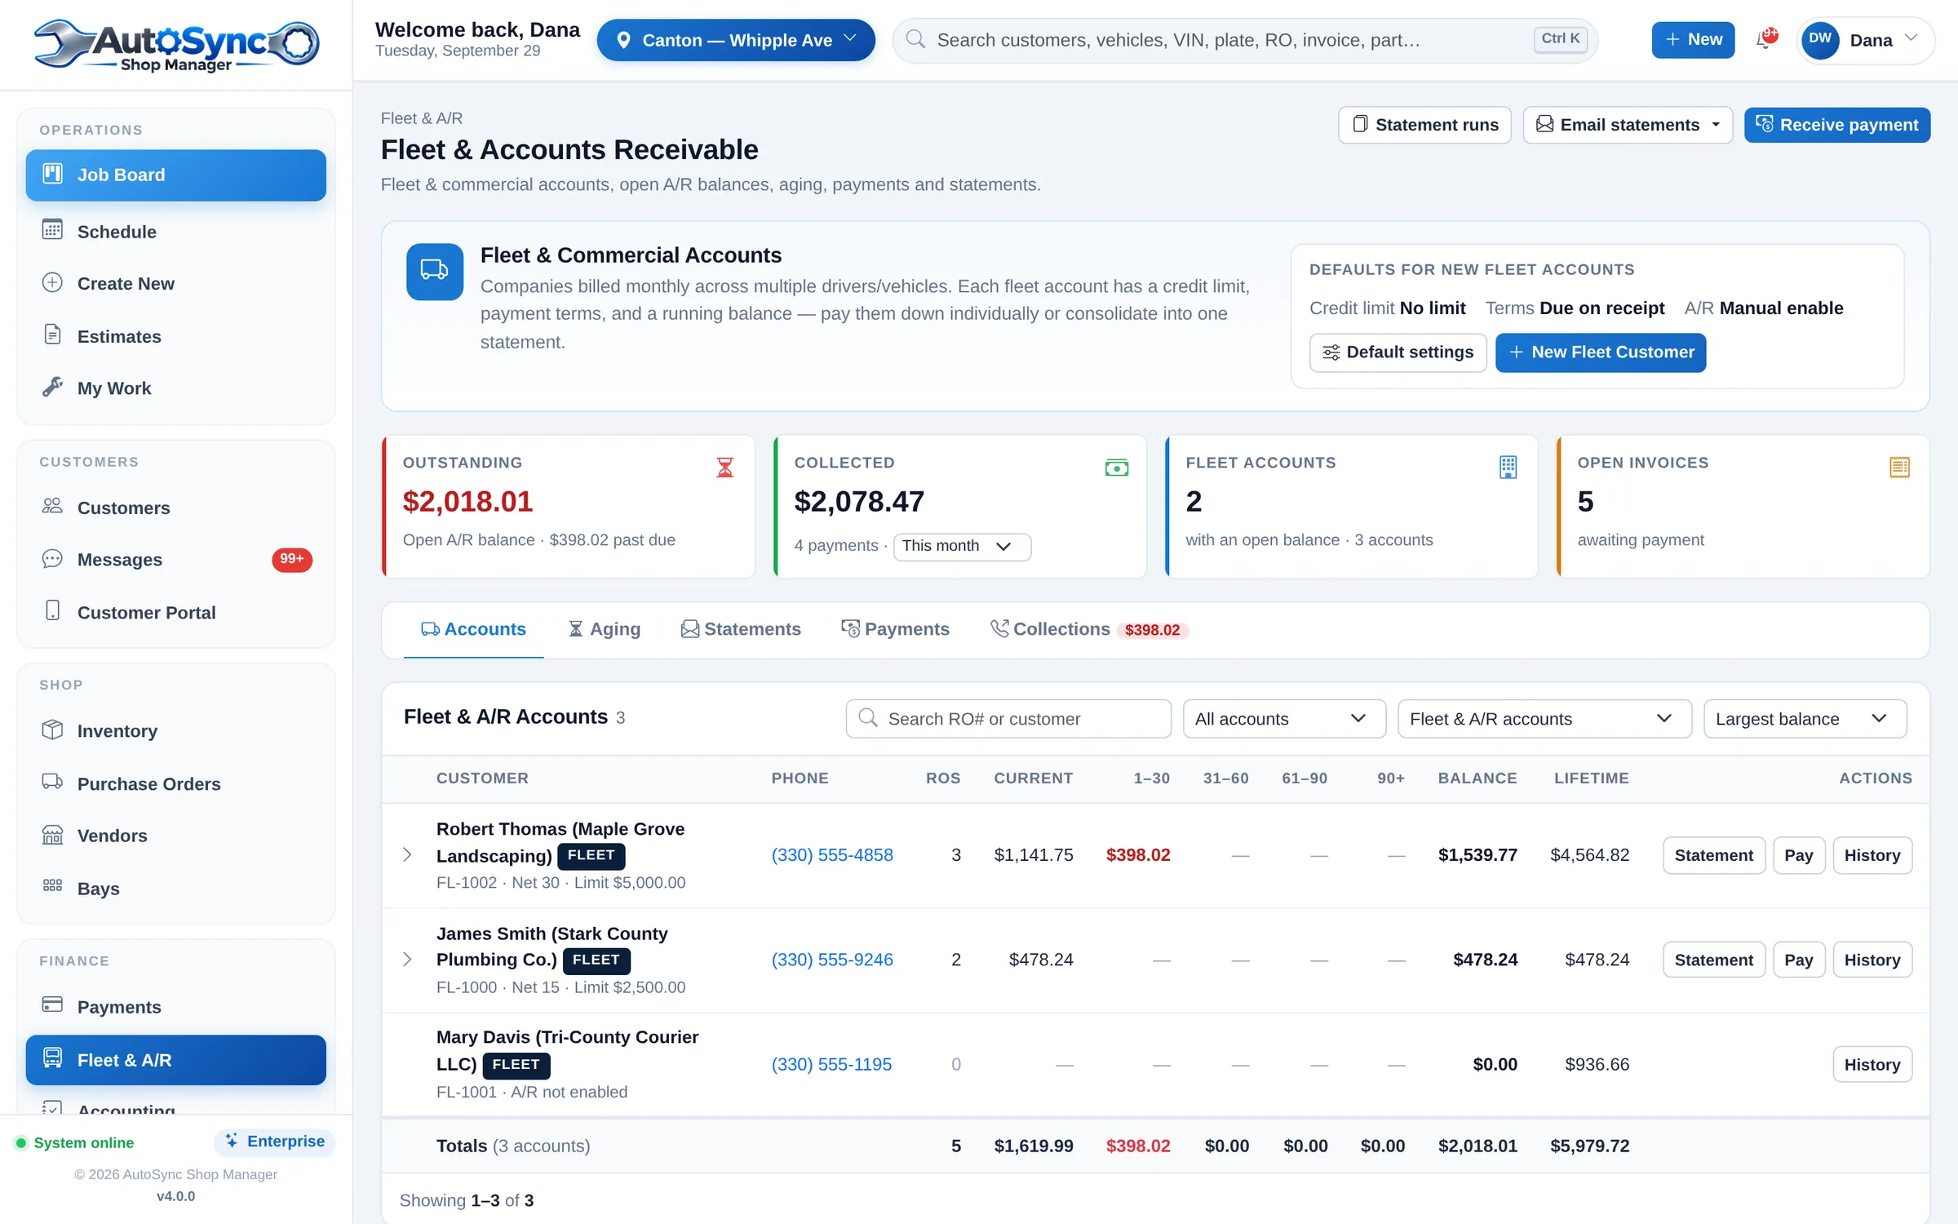Switch to the Collections tab

[1088, 629]
